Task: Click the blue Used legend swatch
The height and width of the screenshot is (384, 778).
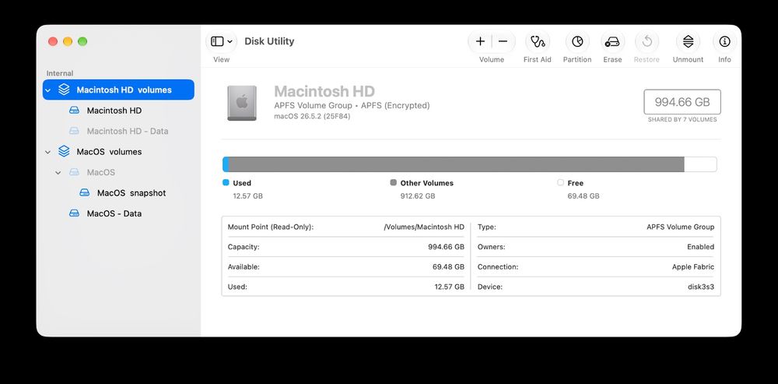Action: (x=226, y=183)
